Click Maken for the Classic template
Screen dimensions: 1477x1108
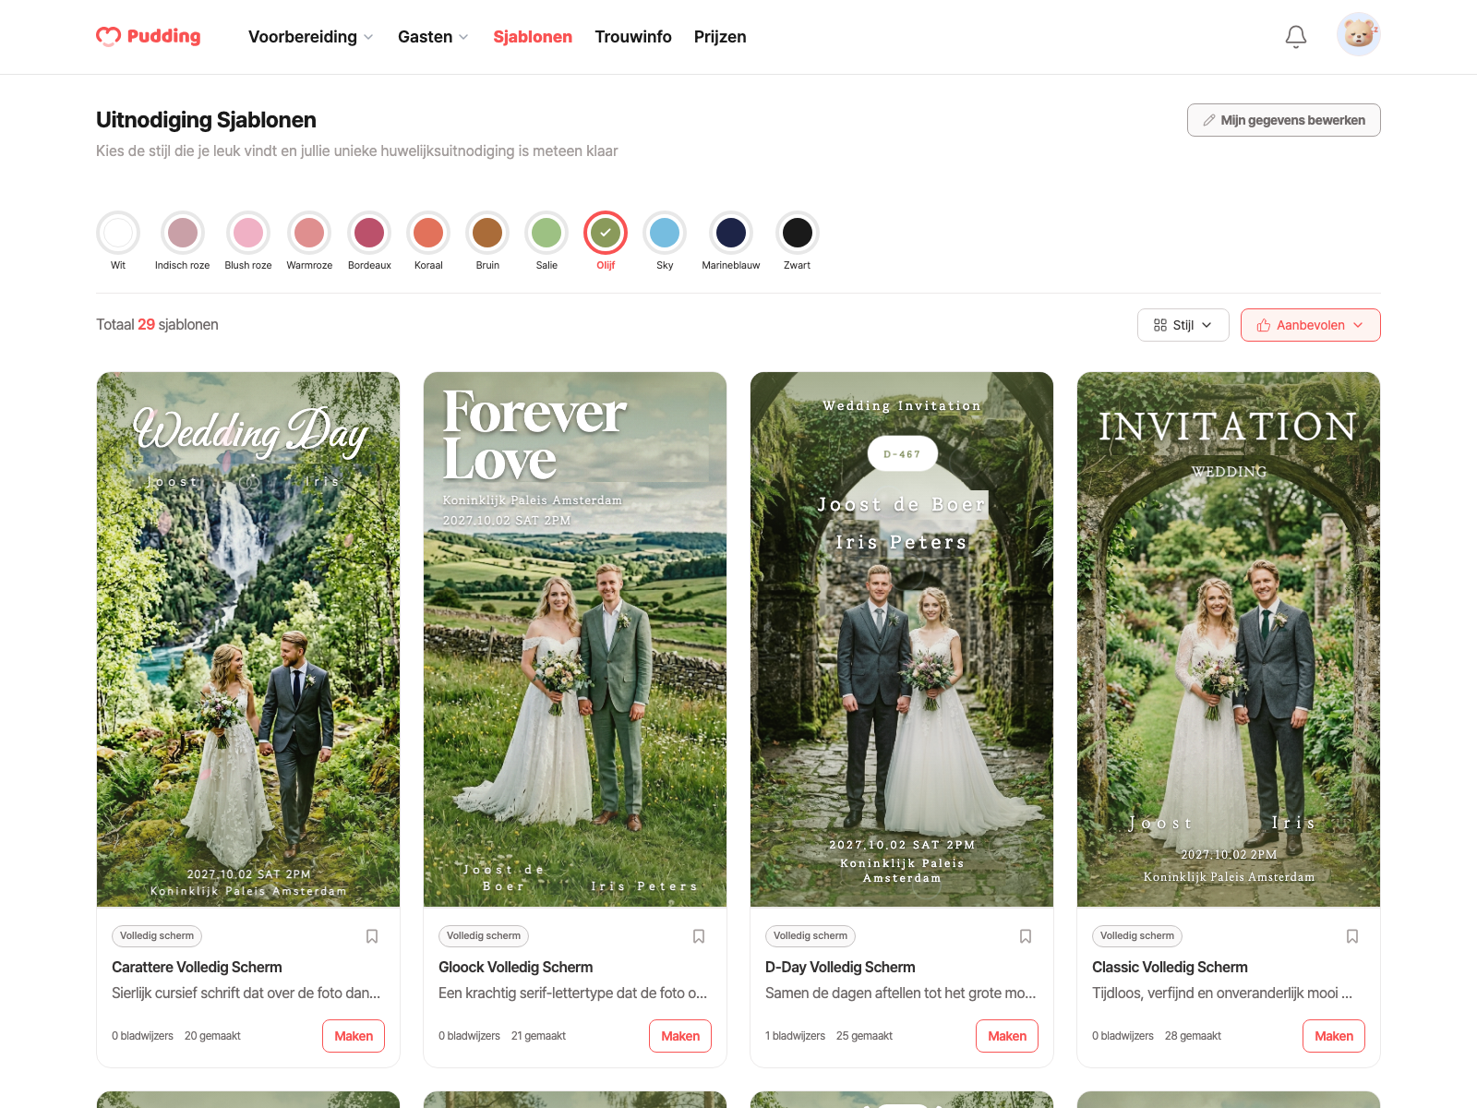pos(1334,1036)
